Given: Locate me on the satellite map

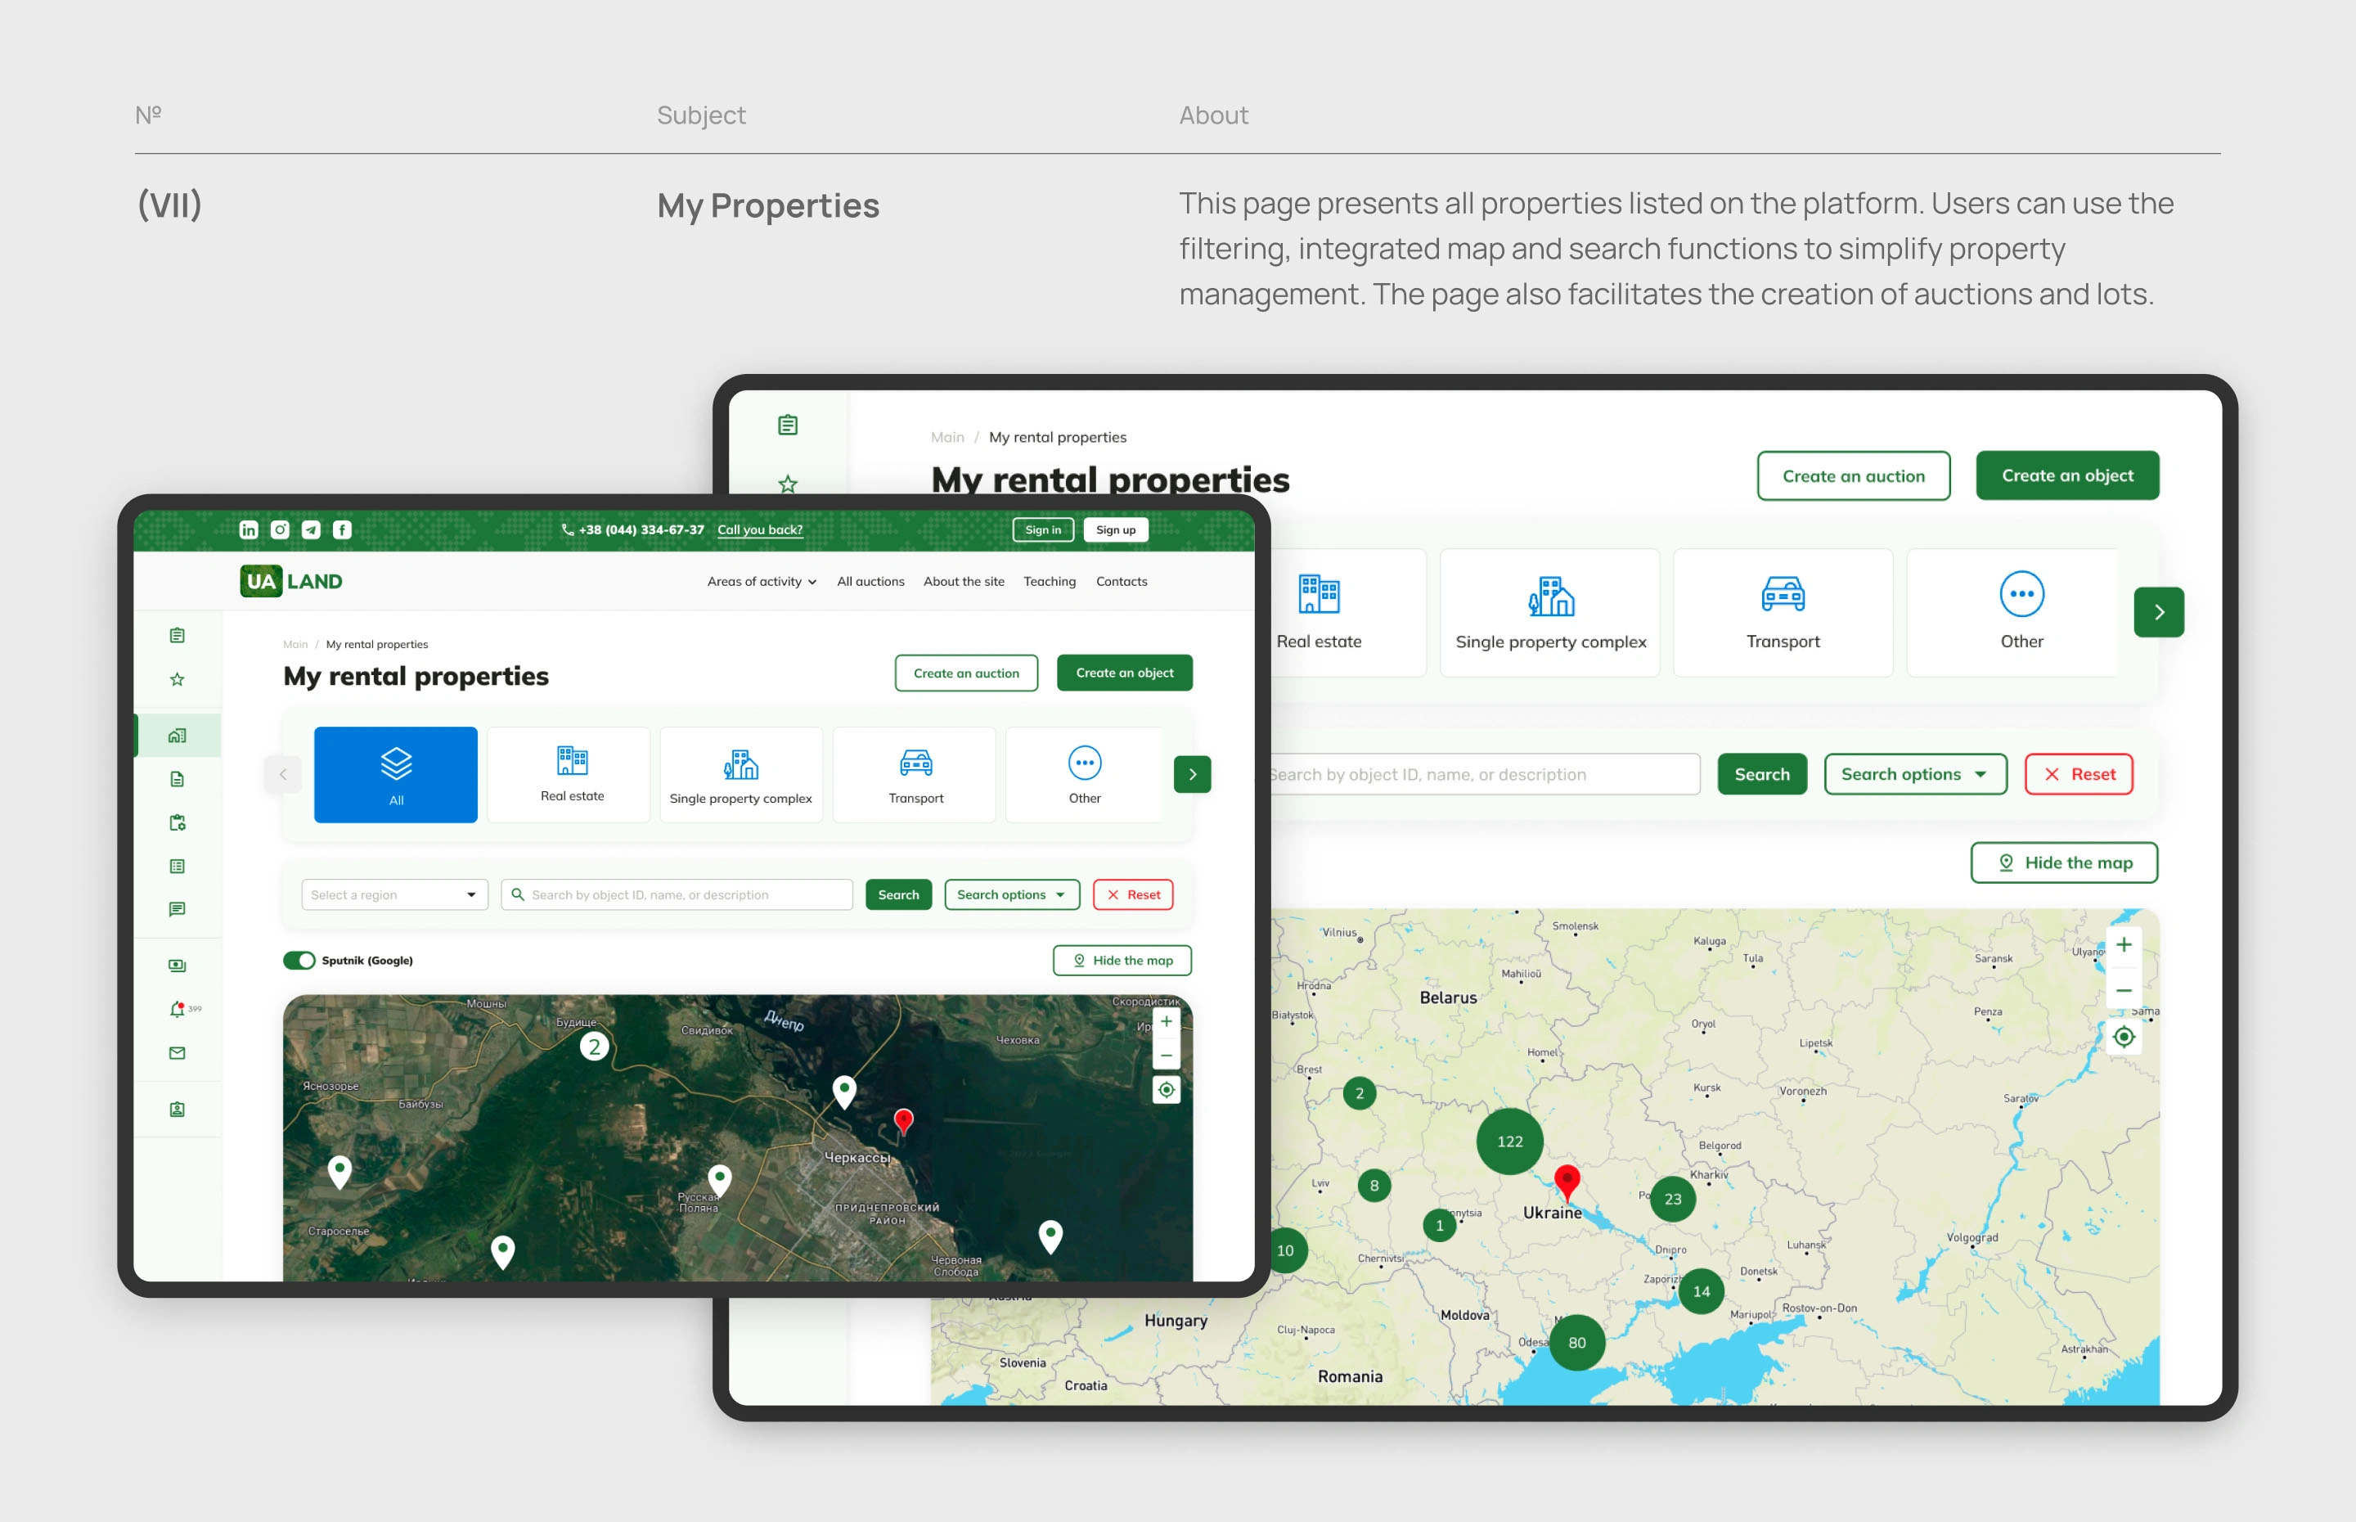Looking at the screenshot, I should [1167, 1090].
